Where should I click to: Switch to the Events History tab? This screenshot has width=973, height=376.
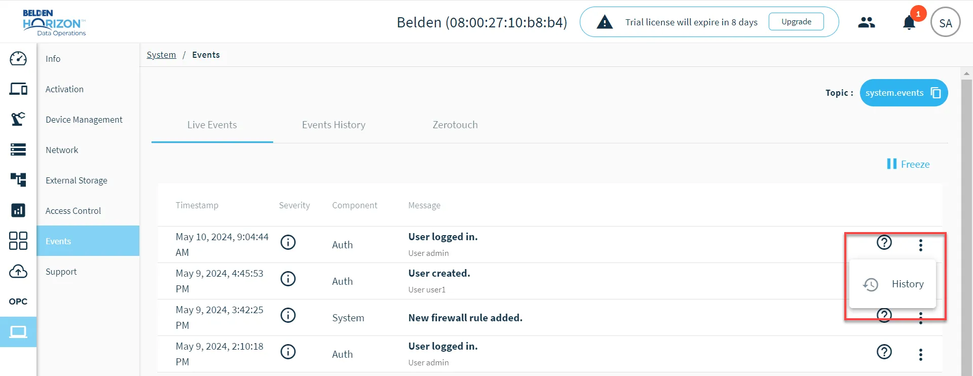(x=333, y=125)
